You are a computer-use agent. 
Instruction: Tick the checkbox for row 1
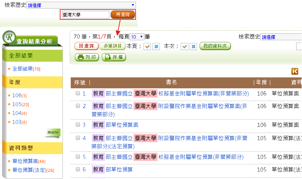tap(78, 93)
